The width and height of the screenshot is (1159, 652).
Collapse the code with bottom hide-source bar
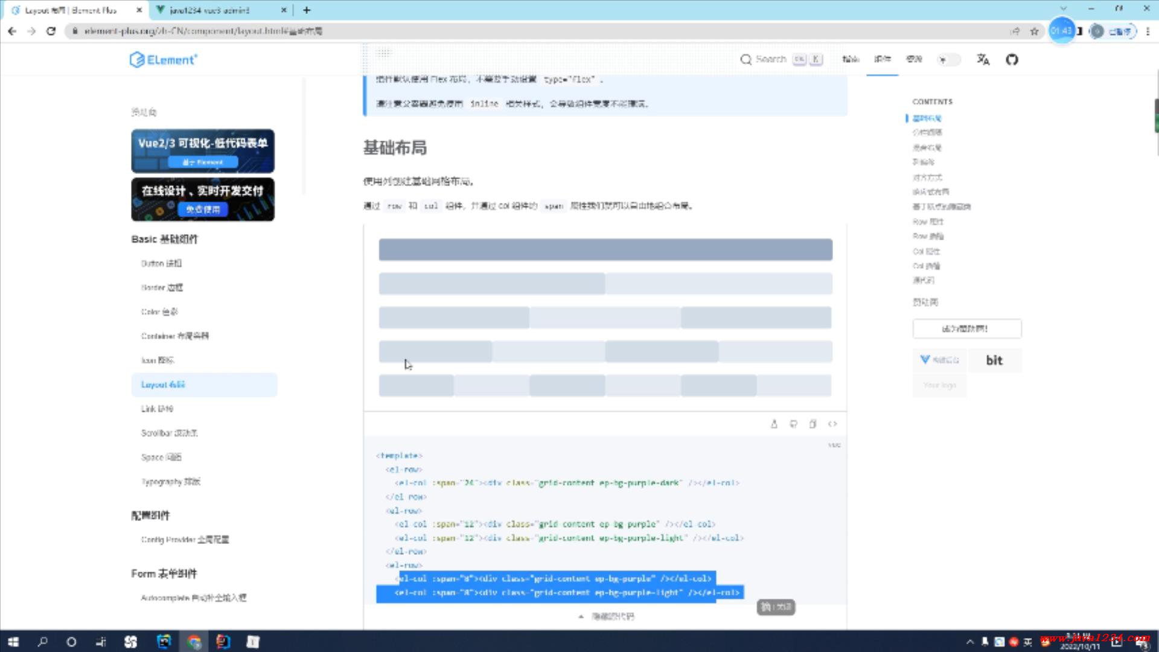[605, 616]
